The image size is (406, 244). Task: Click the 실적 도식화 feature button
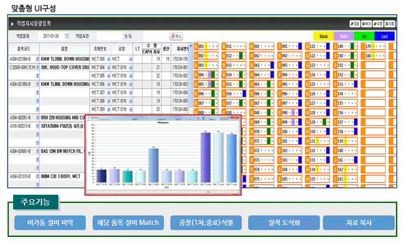(284, 223)
